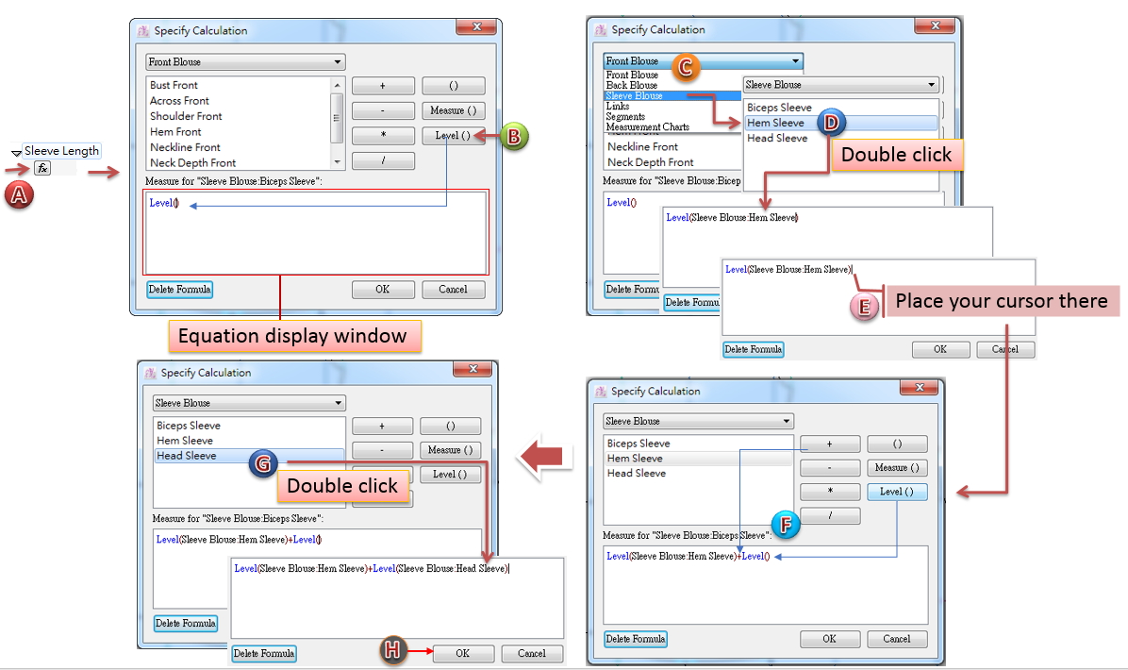Select Sleeve Blouse in the open dropdown list
This screenshot has height=670, width=1128.
634,95
